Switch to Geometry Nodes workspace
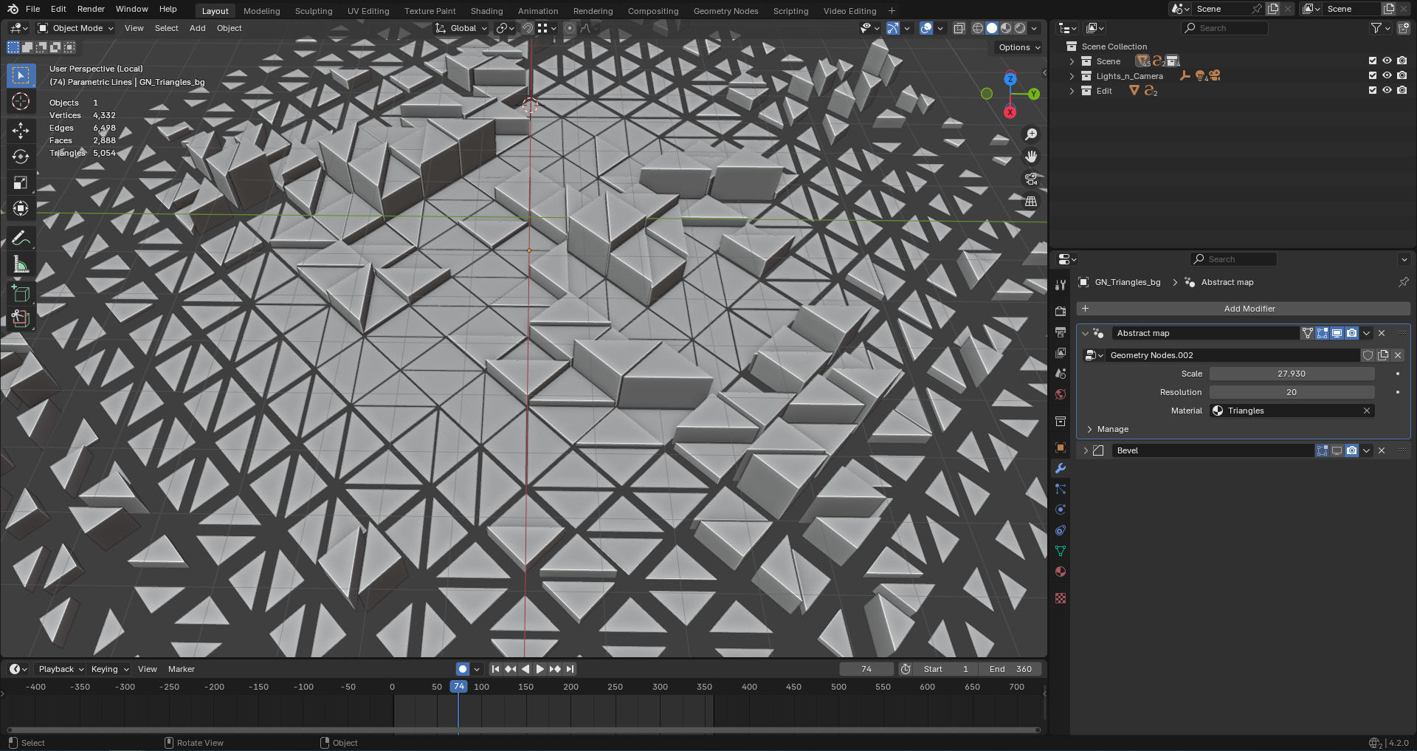The image size is (1417, 751). [725, 11]
